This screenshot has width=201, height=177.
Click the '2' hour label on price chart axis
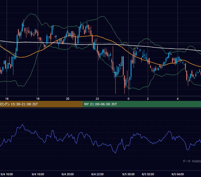pyautogui.click(x=148, y=99)
